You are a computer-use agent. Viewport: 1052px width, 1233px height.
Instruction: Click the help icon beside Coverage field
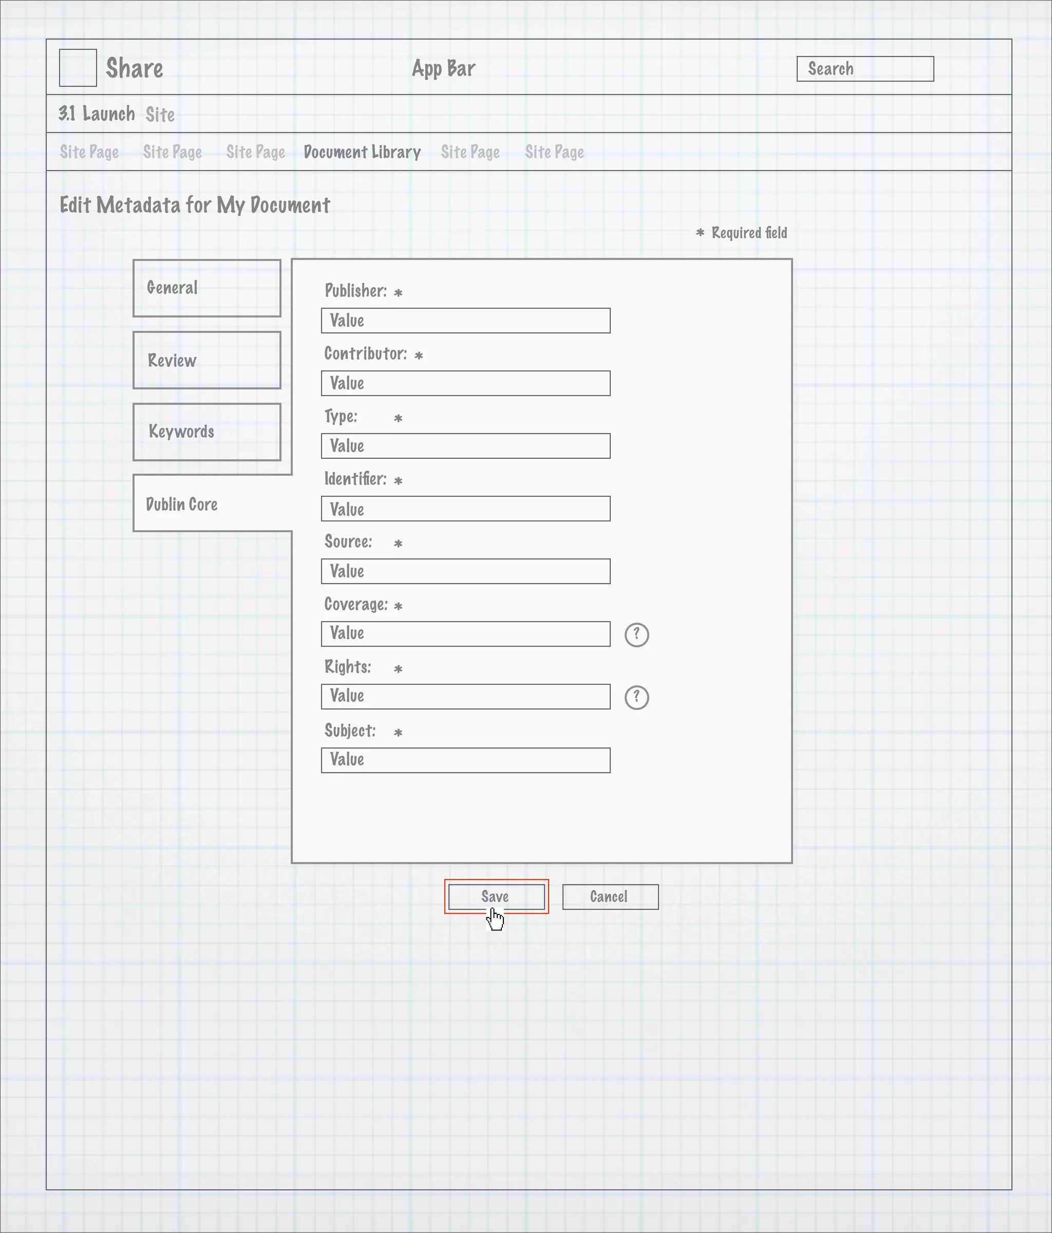click(636, 634)
